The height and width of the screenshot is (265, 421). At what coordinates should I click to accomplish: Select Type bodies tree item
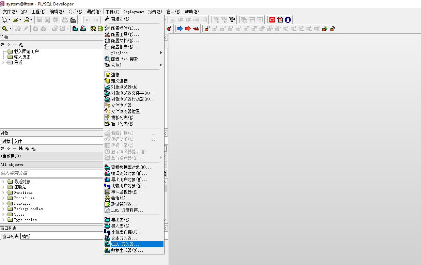pos(25,220)
